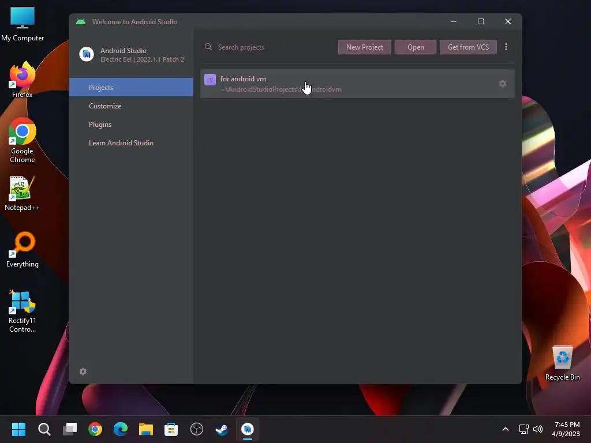The image size is (591, 443).
Task: Open My Computer desktop icon
Action: (23, 24)
